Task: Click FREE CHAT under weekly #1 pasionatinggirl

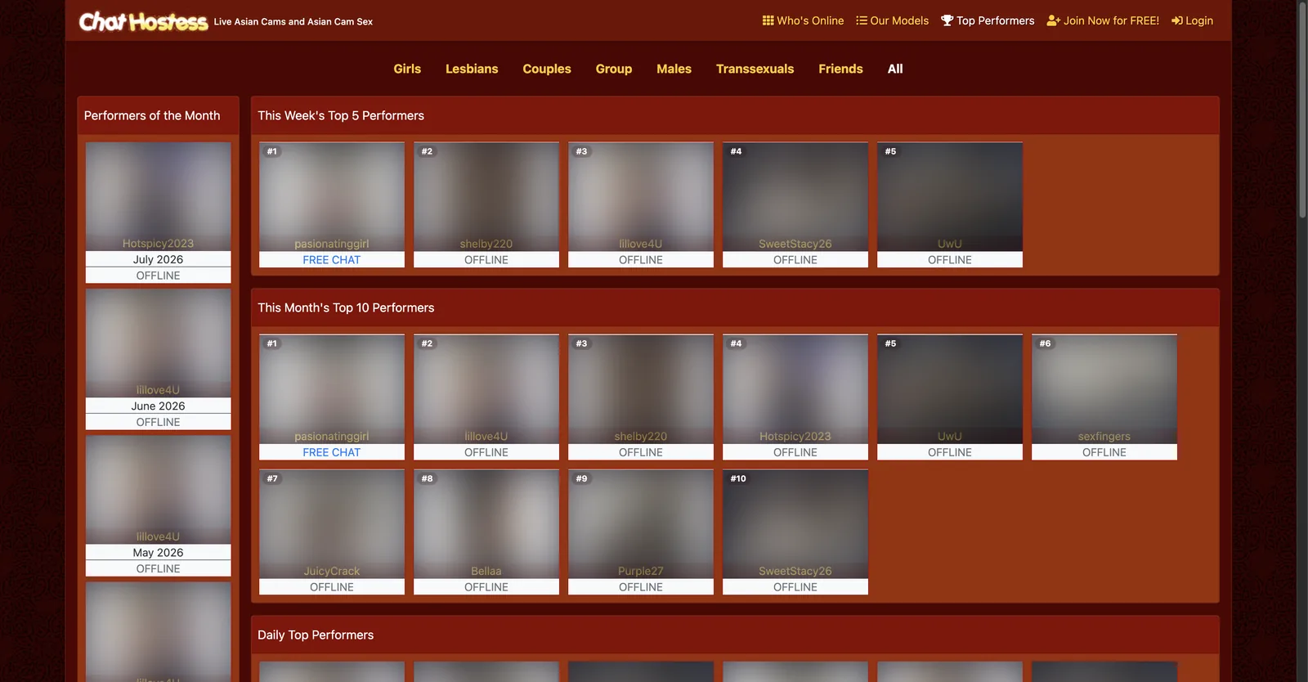Action: tap(332, 259)
